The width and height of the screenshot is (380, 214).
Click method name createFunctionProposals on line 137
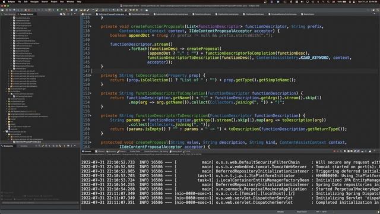(157, 26)
